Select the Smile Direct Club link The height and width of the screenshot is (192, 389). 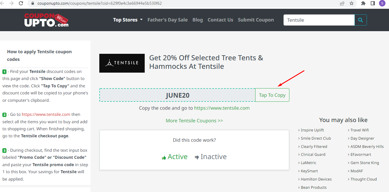point(316,138)
